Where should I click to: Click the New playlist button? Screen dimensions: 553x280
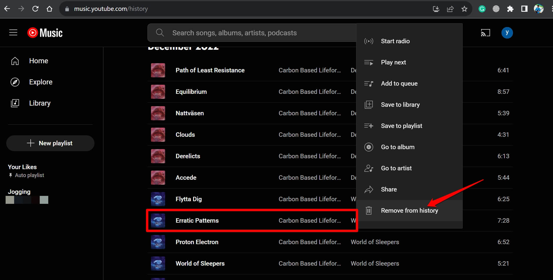tap(50, 143)
